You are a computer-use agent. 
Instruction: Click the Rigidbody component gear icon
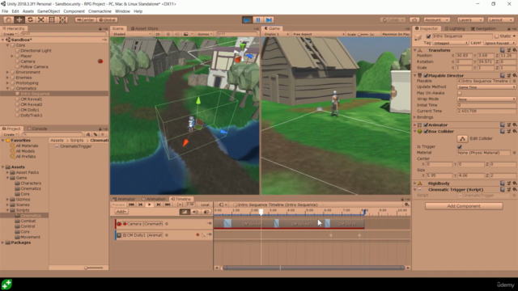click(515, 183)
